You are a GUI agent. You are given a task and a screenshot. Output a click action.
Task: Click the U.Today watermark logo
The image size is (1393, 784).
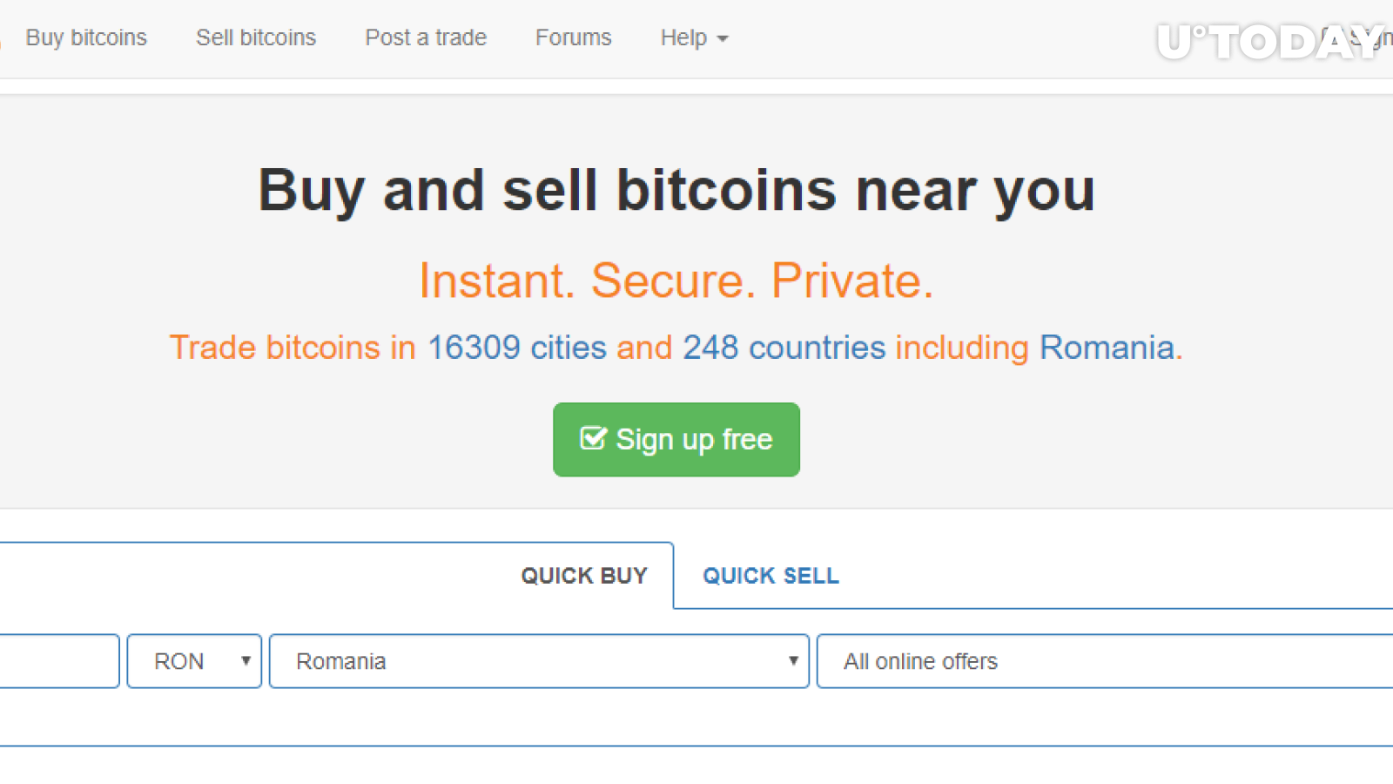click(1270, 41)
